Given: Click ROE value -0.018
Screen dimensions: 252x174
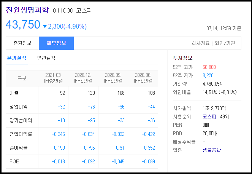Looking at the screenshot, I should (x=58, y=161).
